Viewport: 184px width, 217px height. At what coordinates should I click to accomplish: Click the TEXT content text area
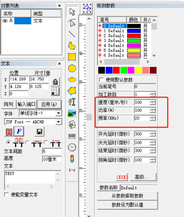[x=30, y=177]
